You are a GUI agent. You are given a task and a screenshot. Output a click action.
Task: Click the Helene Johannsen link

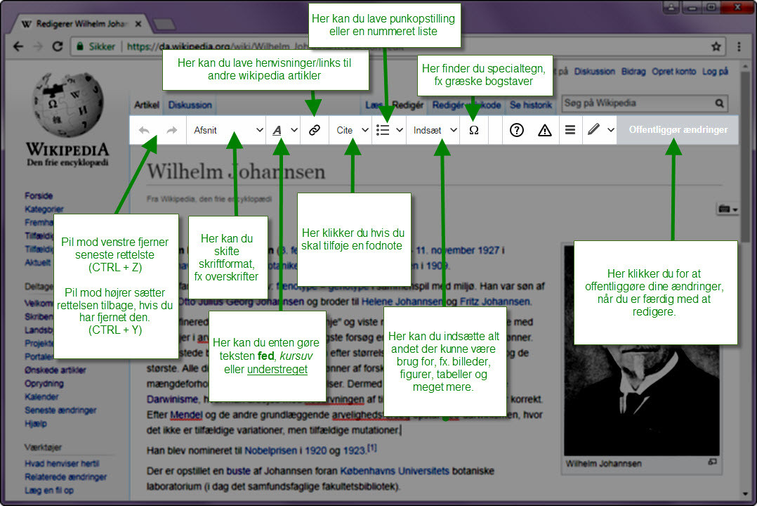tap(402, 301)
